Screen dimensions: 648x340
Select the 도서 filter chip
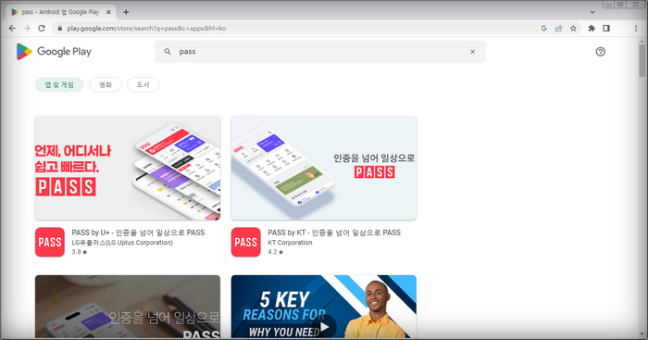click(143, 85)
